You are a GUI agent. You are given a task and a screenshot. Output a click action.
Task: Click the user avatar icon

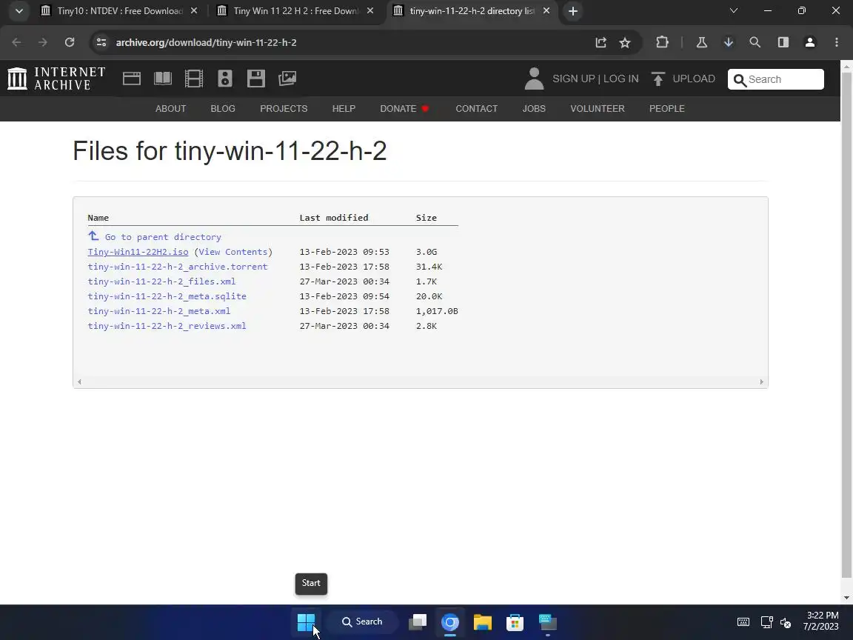tap(534, 79)
